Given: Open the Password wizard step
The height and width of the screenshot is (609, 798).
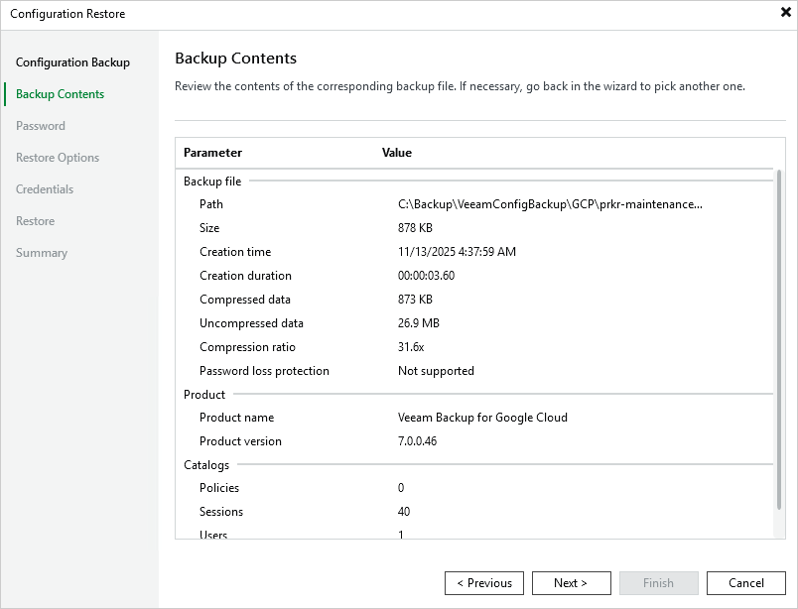Looking at the screenshot, I should (41, 126).
